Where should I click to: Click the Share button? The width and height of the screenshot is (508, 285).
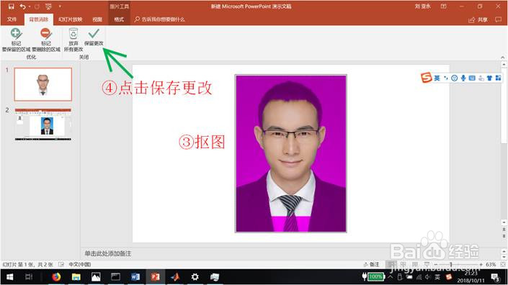[478, 19]
